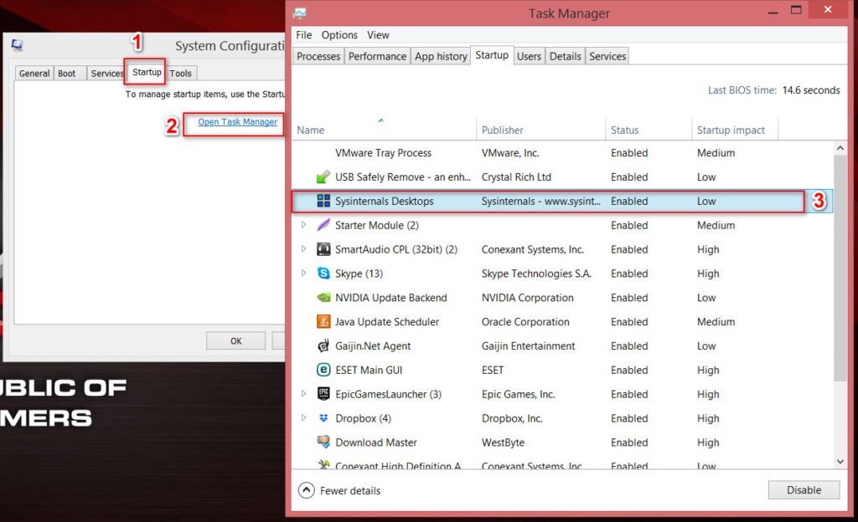Switch to the Details tab
The image size is (858, 522).
(566, 56)
